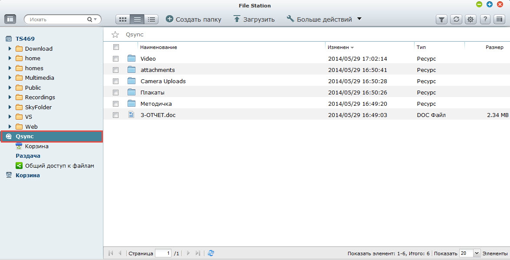Check the box for 3-ОТЧЕТ.doc

click(115, 115)
